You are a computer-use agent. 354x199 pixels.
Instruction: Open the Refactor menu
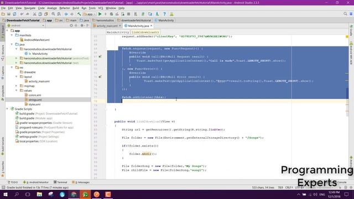tap(65, 8)
